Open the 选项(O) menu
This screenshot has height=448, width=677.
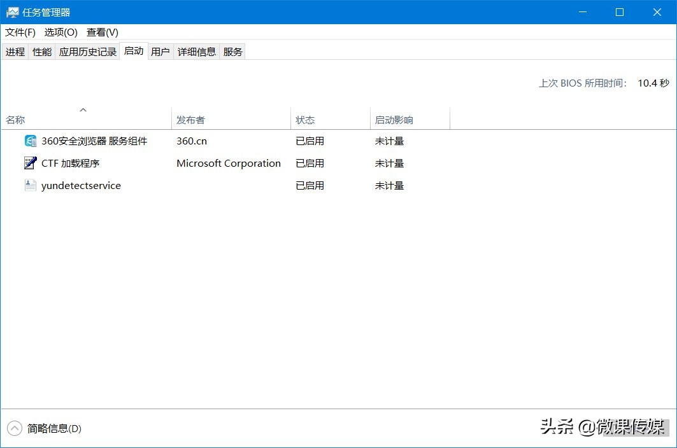pyautogui.click(x=61, y=32)
